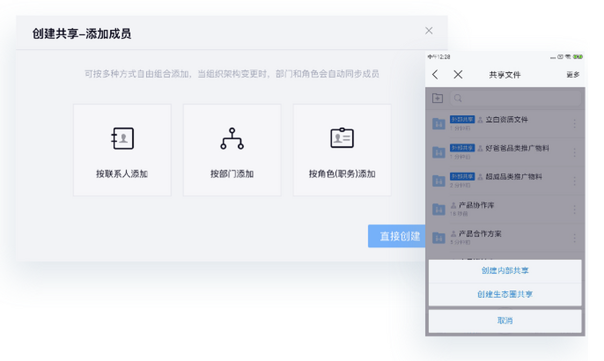Click the mobile search input field
Image resolution: width=604 pixels, height=361 pixels.
click(515, 99)
